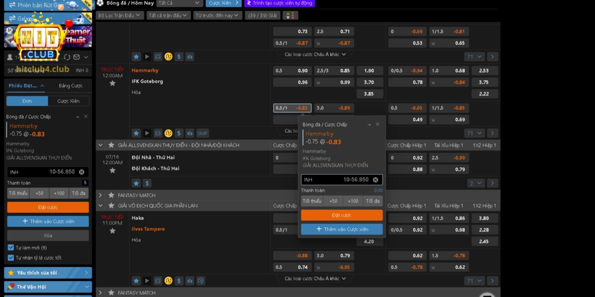Image resolution: width=595 pixels, height=297 pixels.
Task: Clear the stake amount in popup bet slip
Action: point(375,180)
